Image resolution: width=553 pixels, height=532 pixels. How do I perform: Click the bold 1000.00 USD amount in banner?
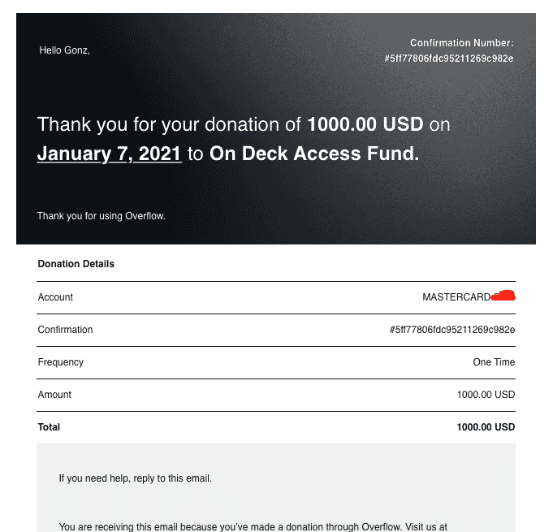pos(365,124)
